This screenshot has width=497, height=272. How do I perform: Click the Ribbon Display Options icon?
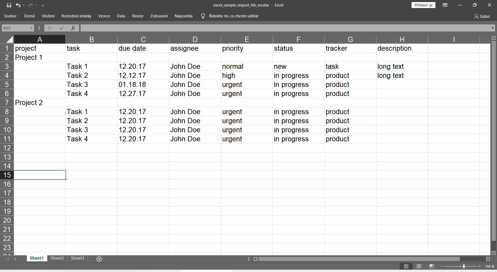(445, 5)
